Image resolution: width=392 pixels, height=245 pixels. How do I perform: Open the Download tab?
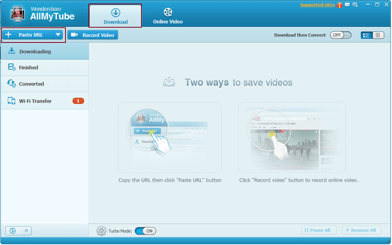click(x=115, y=16)
